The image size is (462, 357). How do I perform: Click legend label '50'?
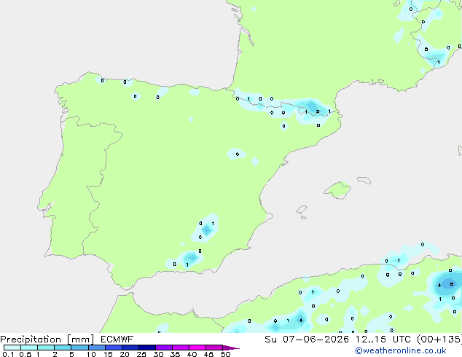pos(225,354)
